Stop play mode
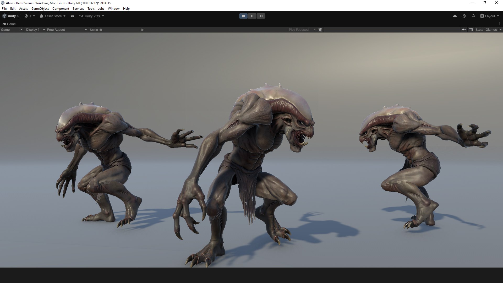The width and height of the screenshot is (503, 283). (x=243, y=16)
